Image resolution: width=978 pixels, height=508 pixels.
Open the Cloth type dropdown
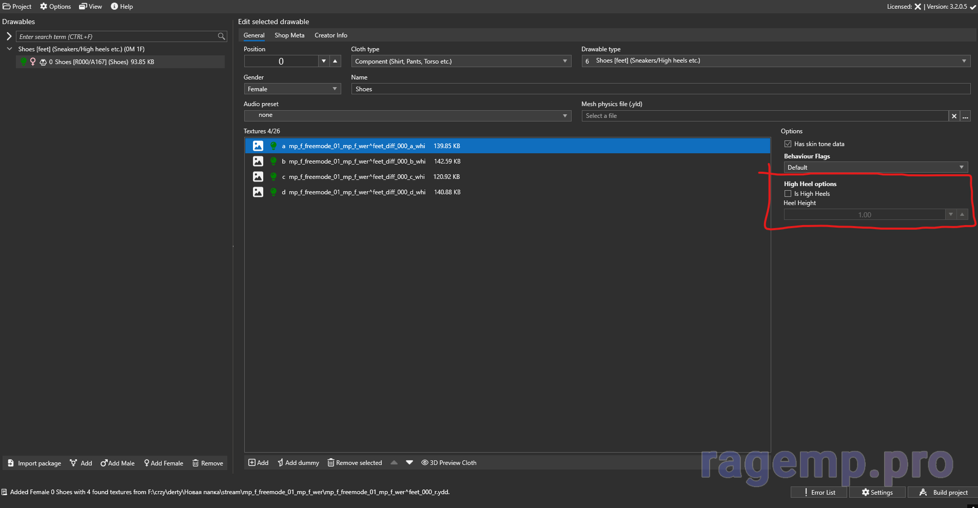461,62
